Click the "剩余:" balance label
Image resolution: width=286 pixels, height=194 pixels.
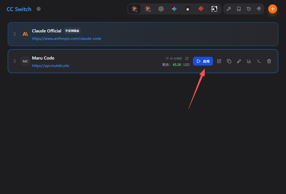pos(167,65)
